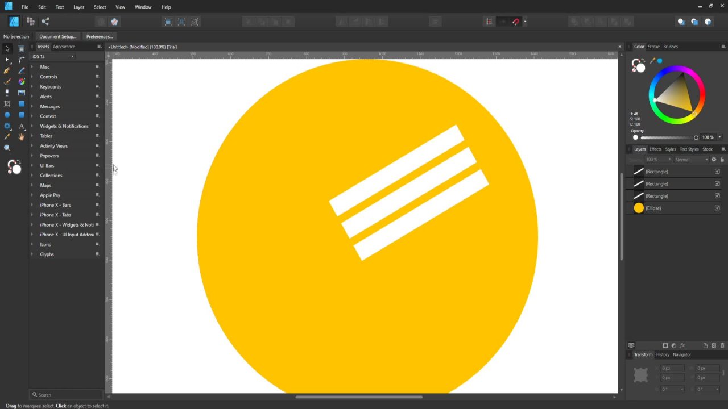Click the fill/stroke color selector circles

[639, 66]
